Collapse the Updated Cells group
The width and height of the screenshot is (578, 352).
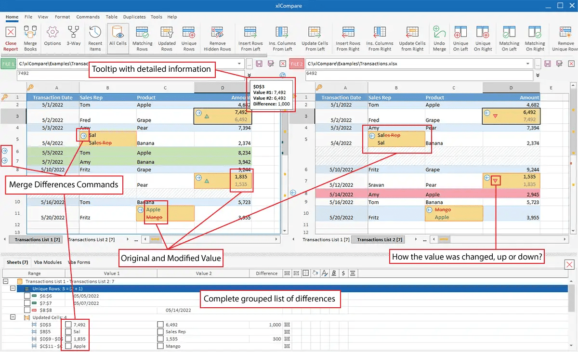click(13, 316)
